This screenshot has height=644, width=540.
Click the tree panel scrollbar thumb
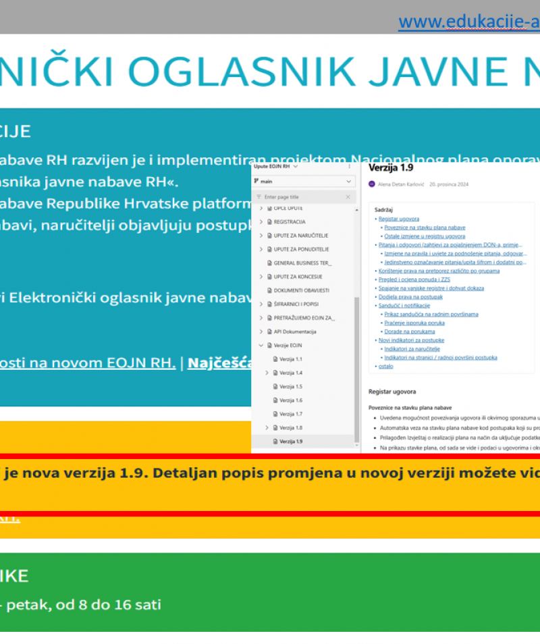pyautogui.click(x=356, y=369)
